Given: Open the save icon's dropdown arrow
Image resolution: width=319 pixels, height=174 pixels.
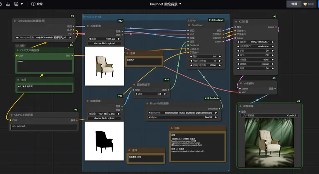Looking at the screenshot, I should [x=22, y=4].
